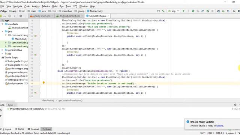Click the override gutter icon on line 87
This screenshot has width=240, height=135.
[x=35, y=55]
